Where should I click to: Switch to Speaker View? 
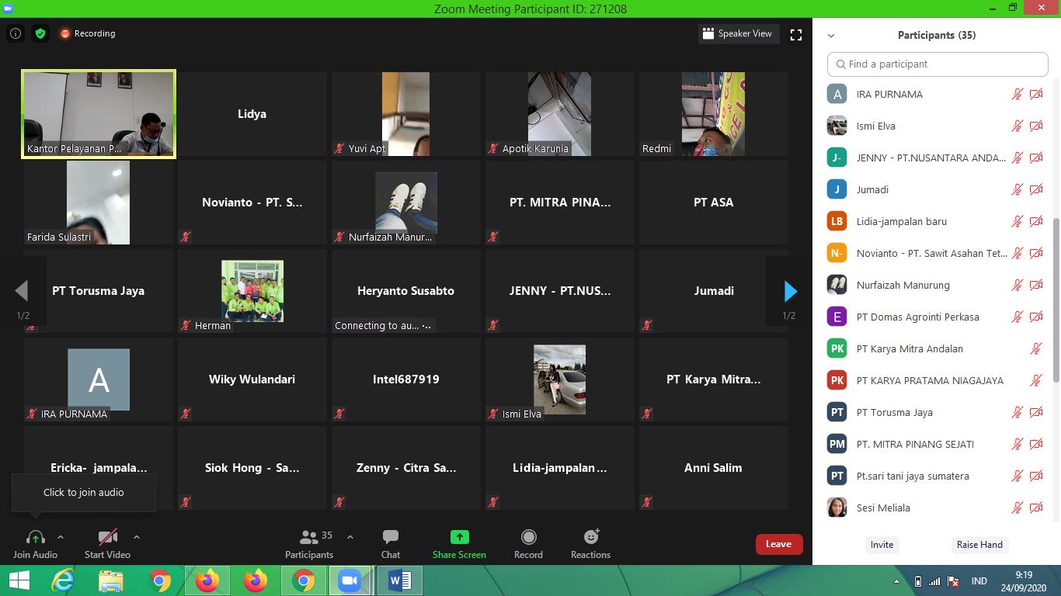tap(737, 33)
